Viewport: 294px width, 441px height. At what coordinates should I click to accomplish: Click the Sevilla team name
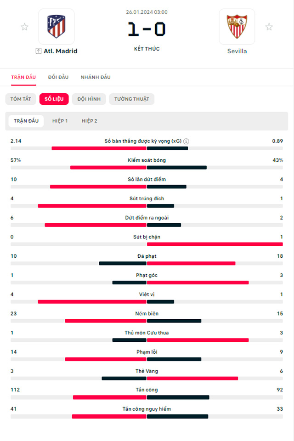tap(237, 51)
